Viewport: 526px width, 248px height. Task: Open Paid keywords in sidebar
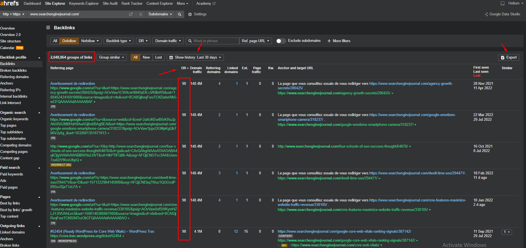click(x=11, y=174)
